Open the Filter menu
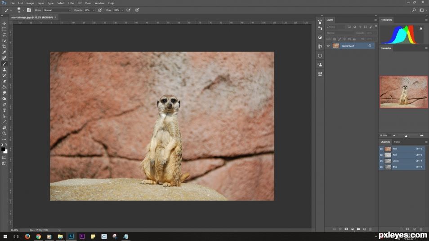 pos(71,3)
